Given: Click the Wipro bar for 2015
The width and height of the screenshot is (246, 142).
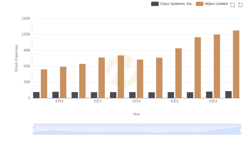Looking at the screenshot, I should (x=63, y=83).
